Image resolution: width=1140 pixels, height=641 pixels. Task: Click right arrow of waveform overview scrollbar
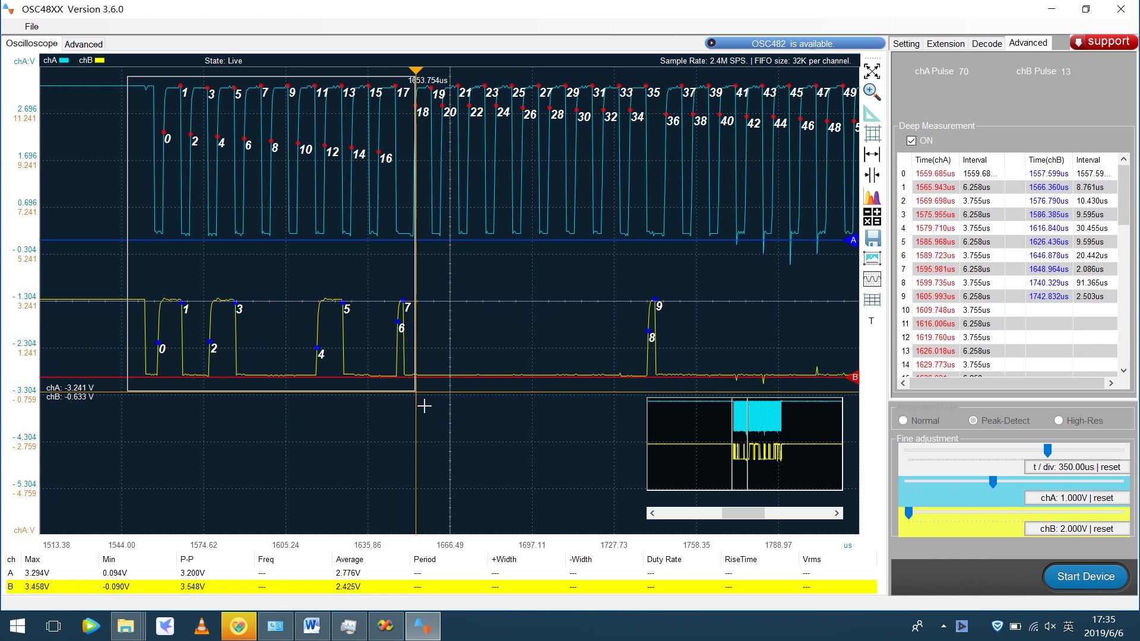point(837,513)
